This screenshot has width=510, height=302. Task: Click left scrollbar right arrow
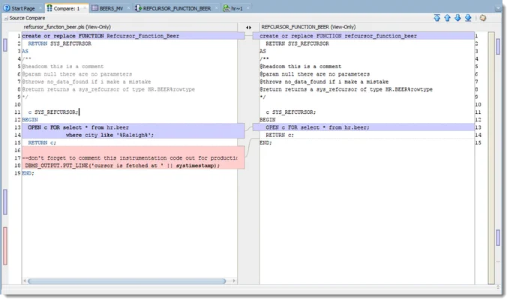[234, 281]
